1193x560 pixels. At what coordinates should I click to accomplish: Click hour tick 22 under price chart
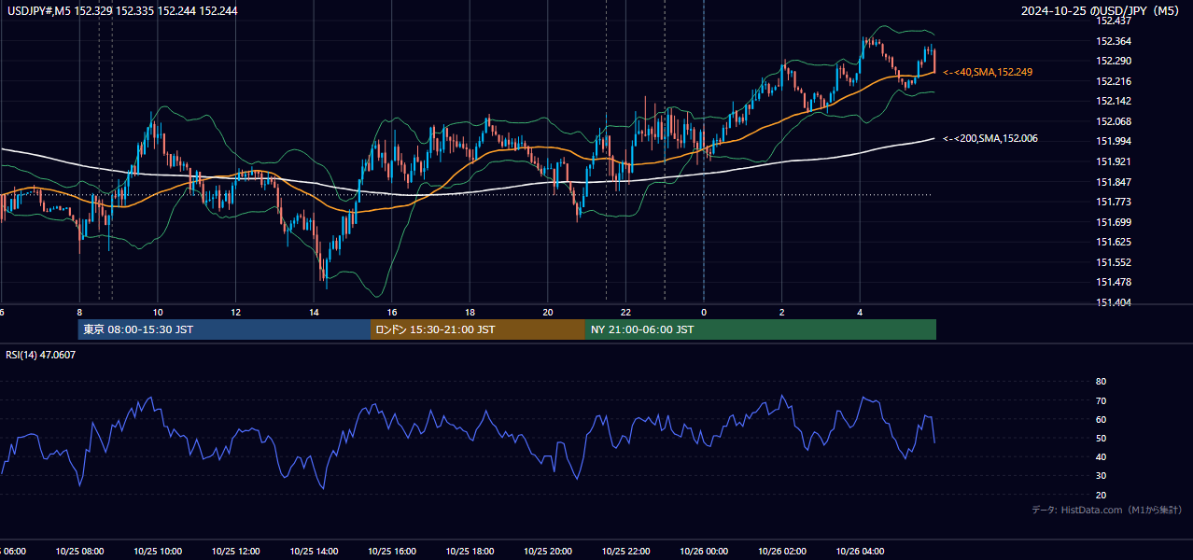click(625, 312)
